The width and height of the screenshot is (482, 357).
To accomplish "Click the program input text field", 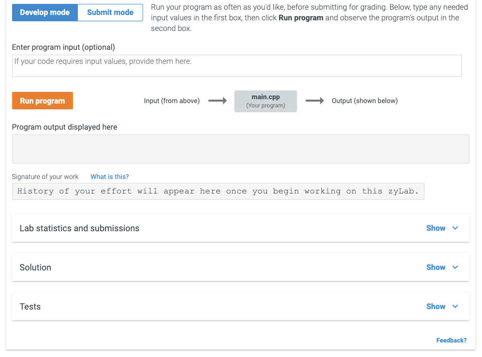I will (236, 66).
